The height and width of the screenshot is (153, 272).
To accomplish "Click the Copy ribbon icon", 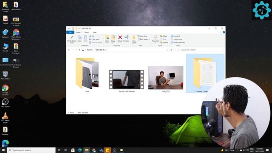I will point(79,39).
